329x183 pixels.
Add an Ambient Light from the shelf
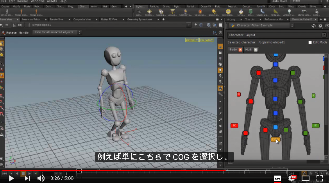(289, 13)
